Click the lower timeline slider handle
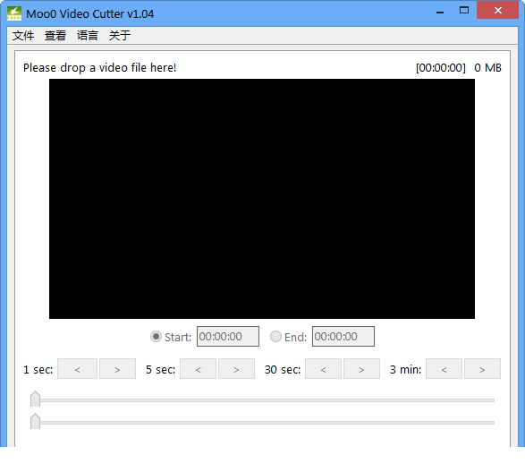 tap(35, 421)
